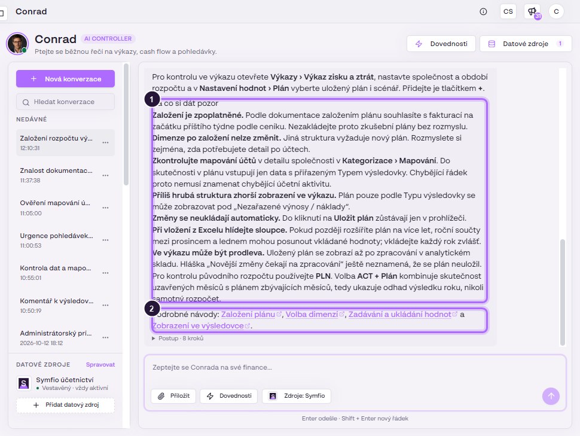Click timestamp 12:10:31
The height and width of the screenshot is (436, 580).
30,148
